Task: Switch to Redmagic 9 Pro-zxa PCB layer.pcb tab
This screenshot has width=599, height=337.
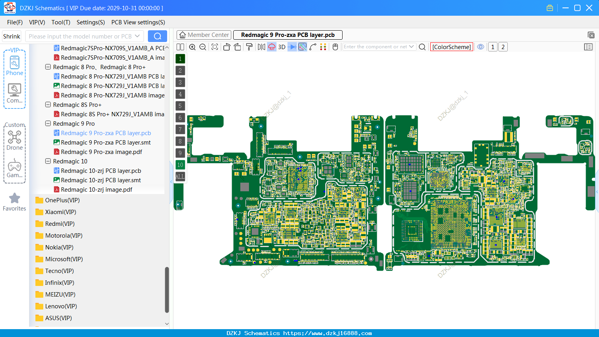Action: pyautogui.click(x=288, y=35)
